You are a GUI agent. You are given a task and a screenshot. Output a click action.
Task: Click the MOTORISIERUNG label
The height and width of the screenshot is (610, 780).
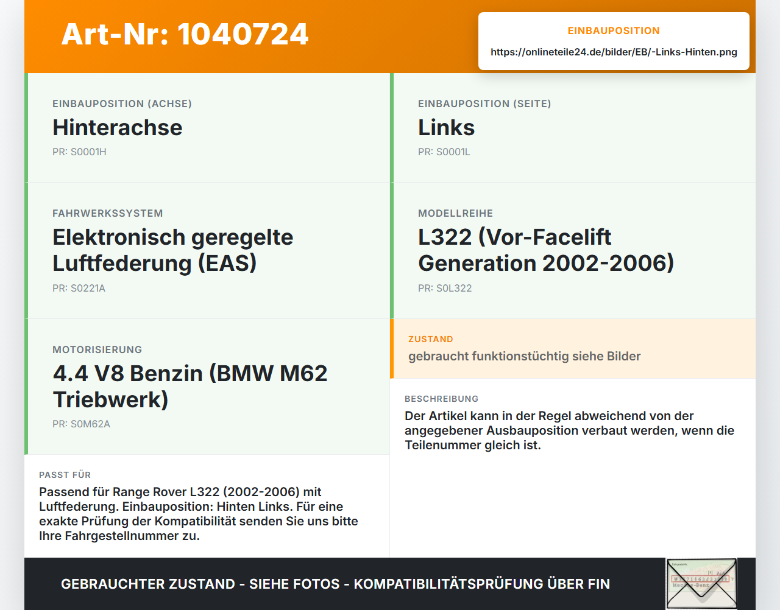tap(97, 349)
